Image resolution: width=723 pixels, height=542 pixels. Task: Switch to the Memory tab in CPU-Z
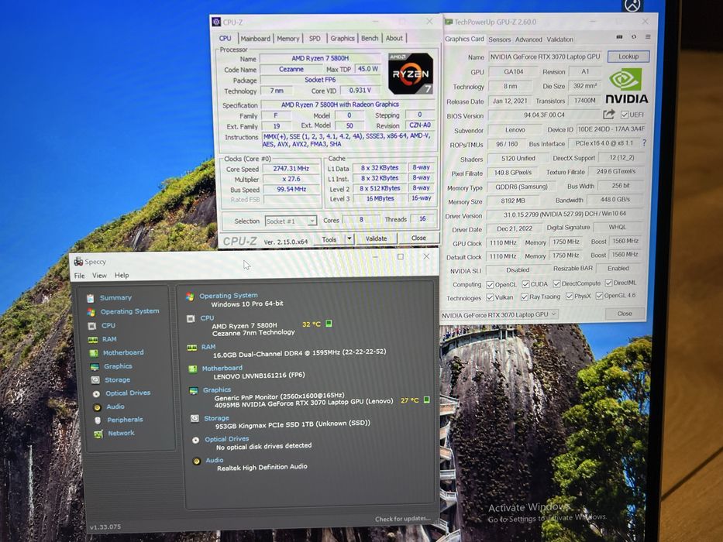288,39
